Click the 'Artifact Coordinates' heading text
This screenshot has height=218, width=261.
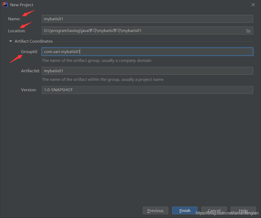click(x=34, y=41)
